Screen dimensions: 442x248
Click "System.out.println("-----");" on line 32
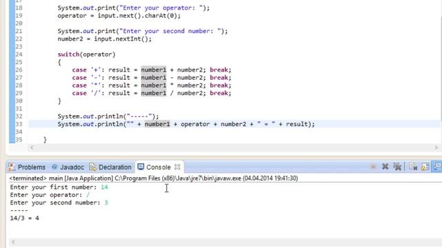[x=108, y=116]
